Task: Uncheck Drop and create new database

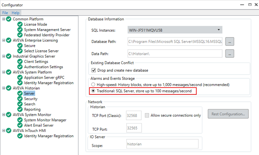Action: [x=93, y=70]
